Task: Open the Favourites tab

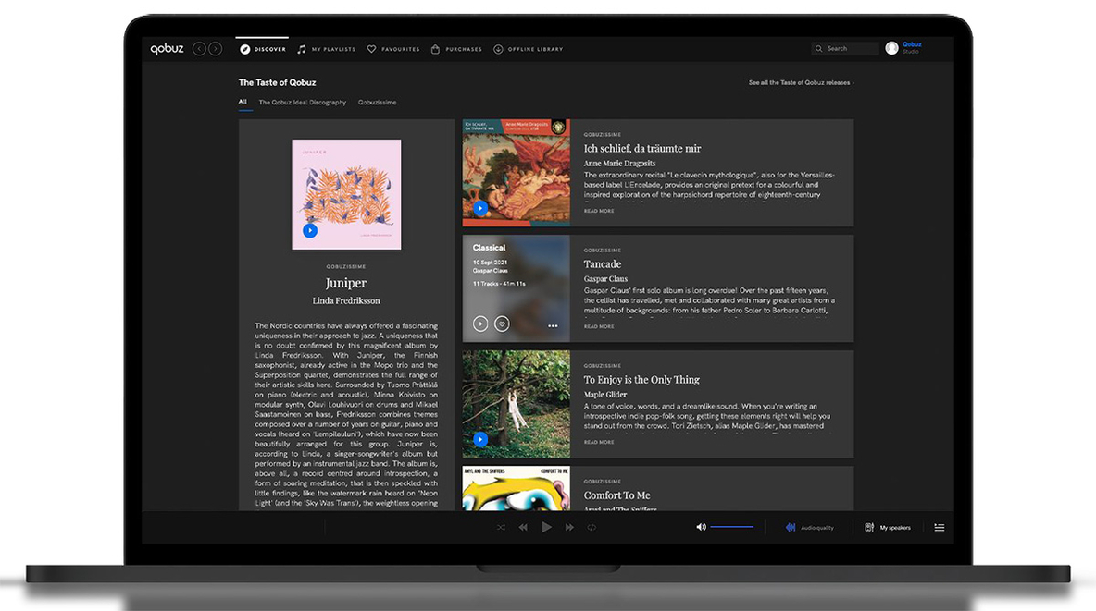Action: click(x=393, y=49)
